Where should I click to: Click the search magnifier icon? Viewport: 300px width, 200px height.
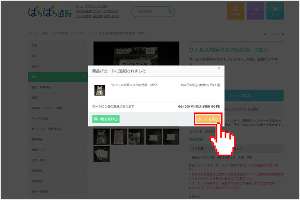pyautogui.click(x=170, y=12)
